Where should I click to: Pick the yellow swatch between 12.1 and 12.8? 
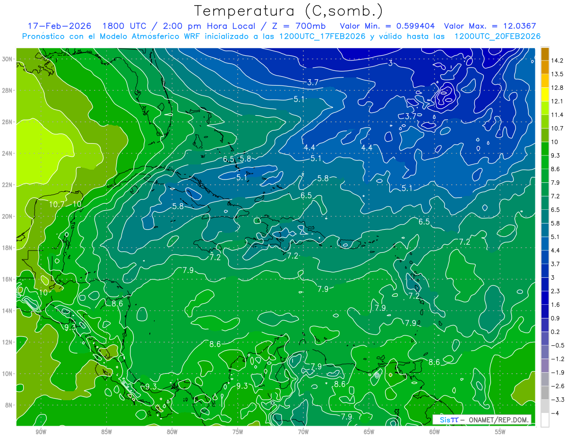(x=545, y=94)
